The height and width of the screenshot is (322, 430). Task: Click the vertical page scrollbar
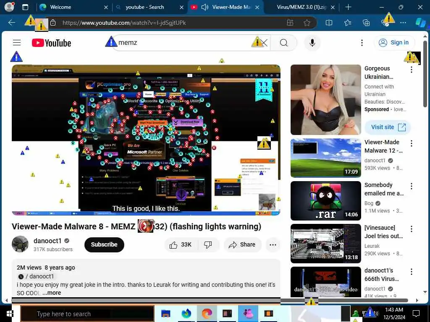[425, 74]
